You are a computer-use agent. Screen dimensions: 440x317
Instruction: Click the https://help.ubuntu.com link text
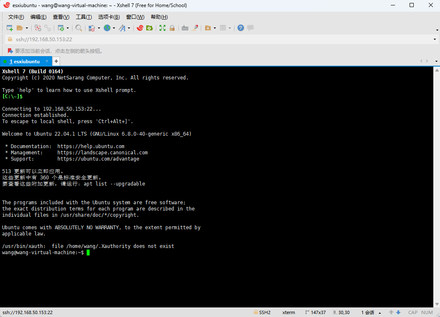[91, 146]
